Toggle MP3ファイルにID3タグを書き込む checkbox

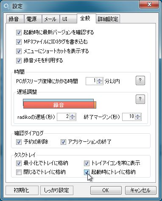click(x=19, y=42)
